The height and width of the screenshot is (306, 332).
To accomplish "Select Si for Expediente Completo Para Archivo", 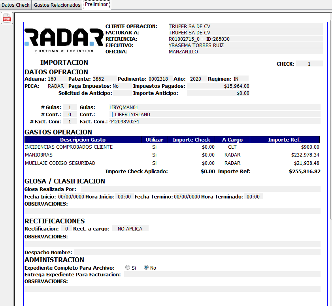I will (x=127, y=268).
